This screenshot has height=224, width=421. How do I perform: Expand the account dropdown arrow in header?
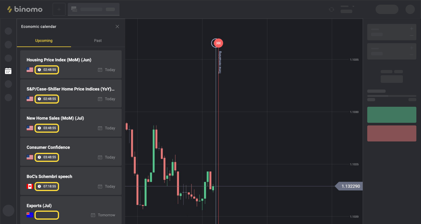click(353, 6)
